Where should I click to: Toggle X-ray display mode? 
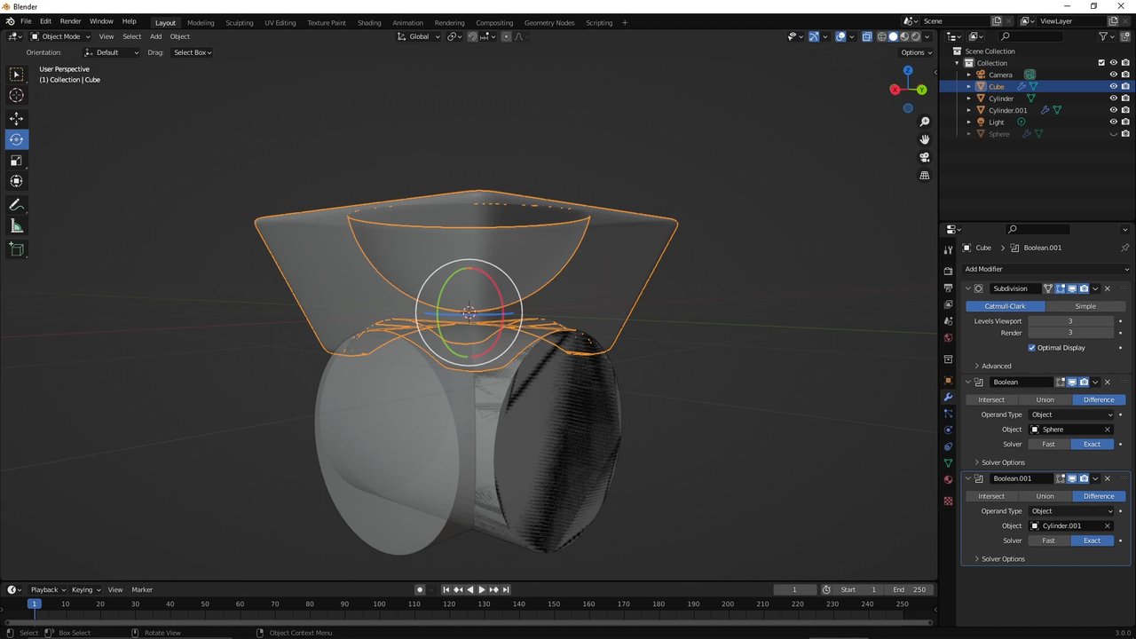click(x=866, y=36)
